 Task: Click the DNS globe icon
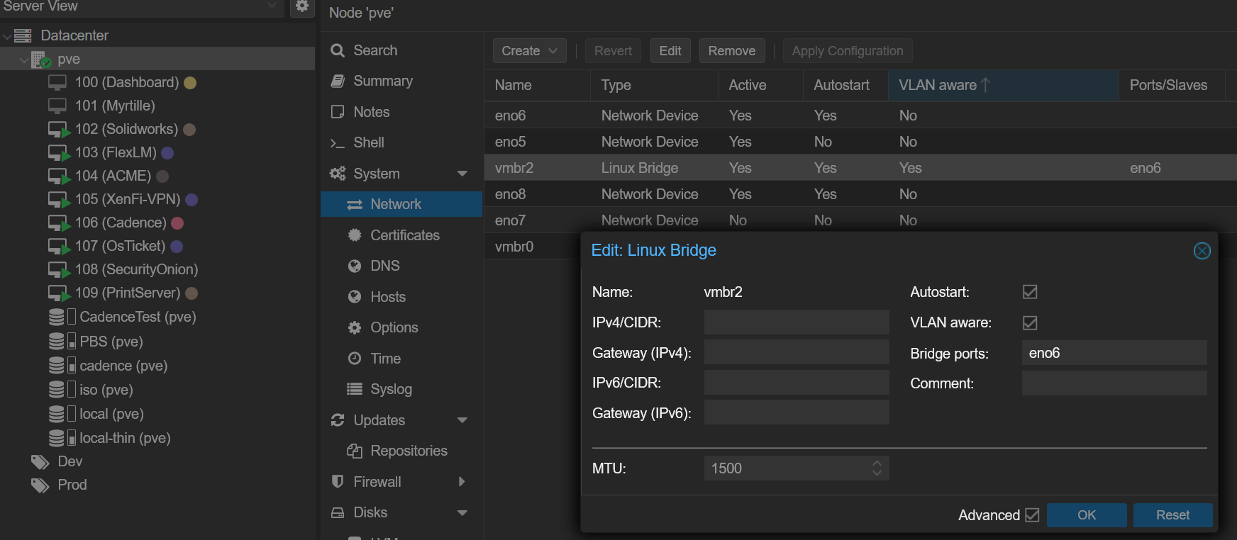coord(355,266)
